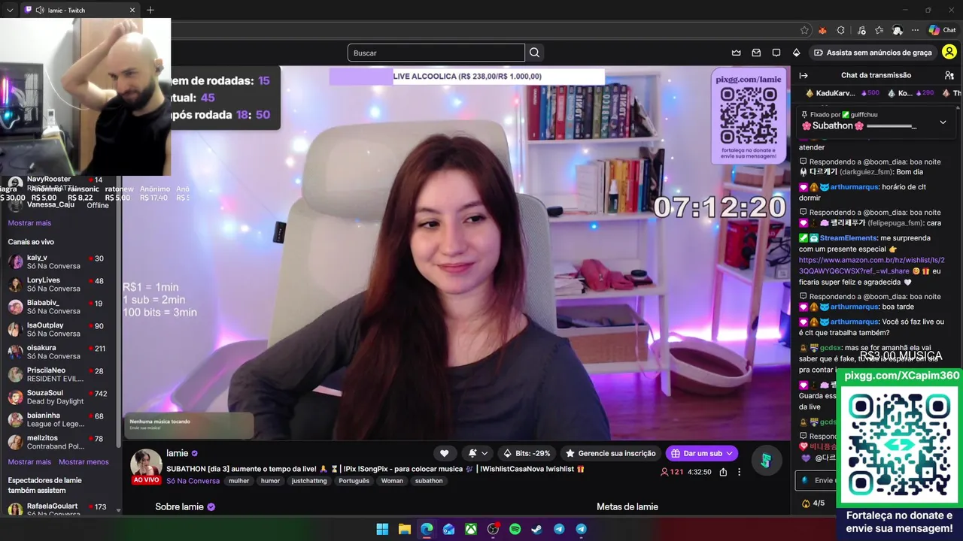Open SouzaSoul Dead by Daylight channel
Screen dimensions: 963x541
pos(60,397)
